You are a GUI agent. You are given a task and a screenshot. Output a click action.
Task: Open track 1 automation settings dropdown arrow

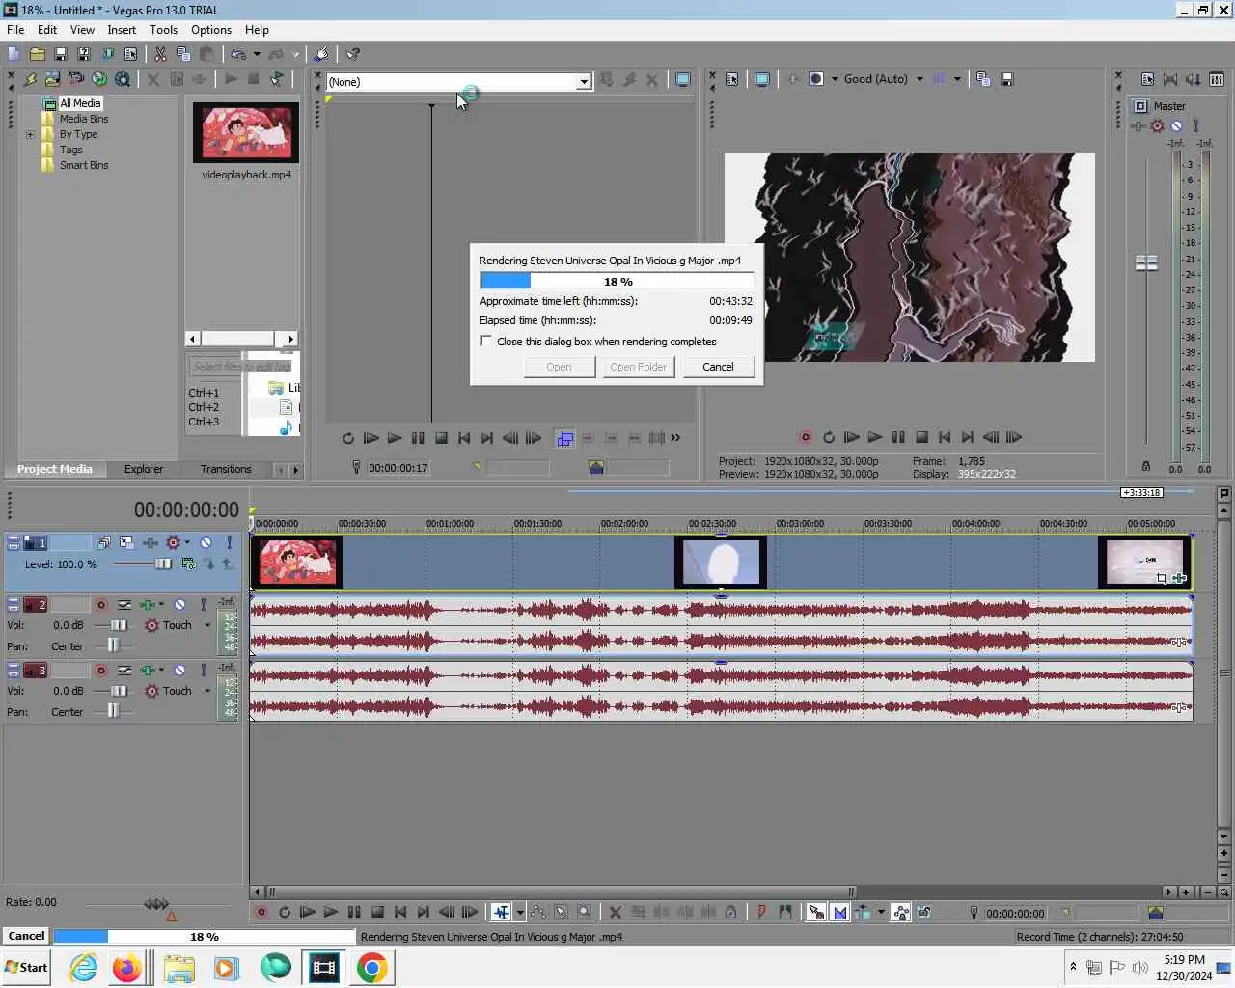point(187,543)
